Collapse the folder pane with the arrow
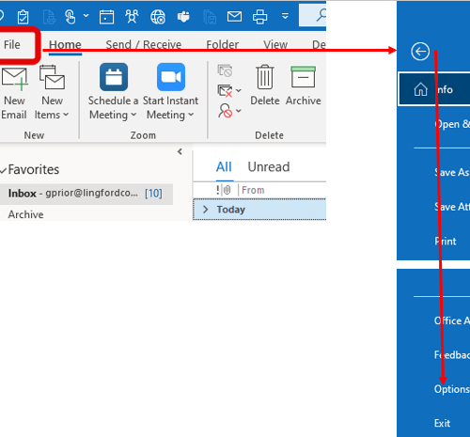Viewport: 470px width, 437px height. coord(180,152)
